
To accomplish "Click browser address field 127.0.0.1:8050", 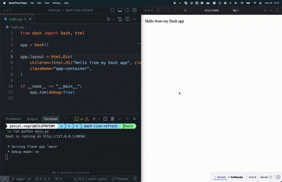I will (x=211, y=11).
